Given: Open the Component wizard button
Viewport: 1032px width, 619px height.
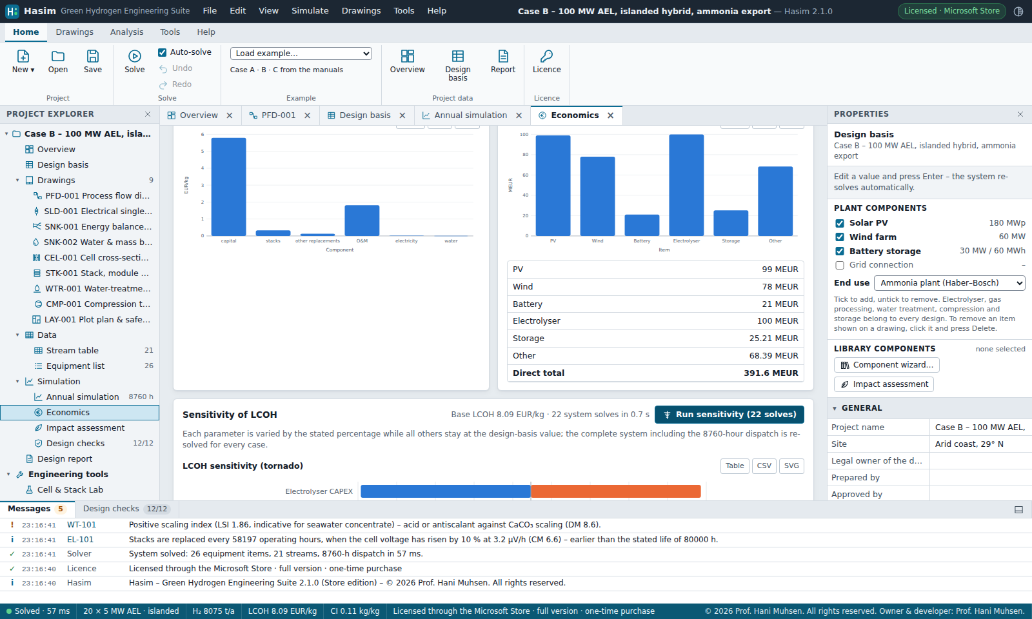Looking at the screenshot, I should click(887, 365).
